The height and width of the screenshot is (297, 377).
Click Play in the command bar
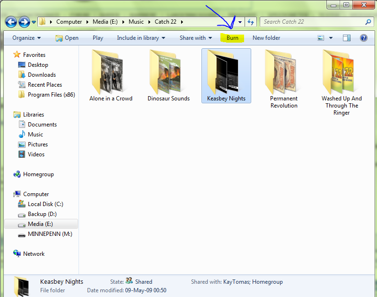pos(98,38)
